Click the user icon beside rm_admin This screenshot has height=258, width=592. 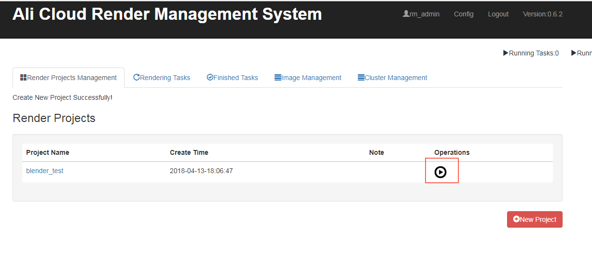coord(406,14)
